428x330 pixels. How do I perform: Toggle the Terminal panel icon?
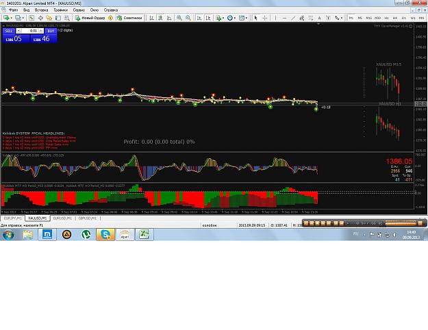click(58, 18)
